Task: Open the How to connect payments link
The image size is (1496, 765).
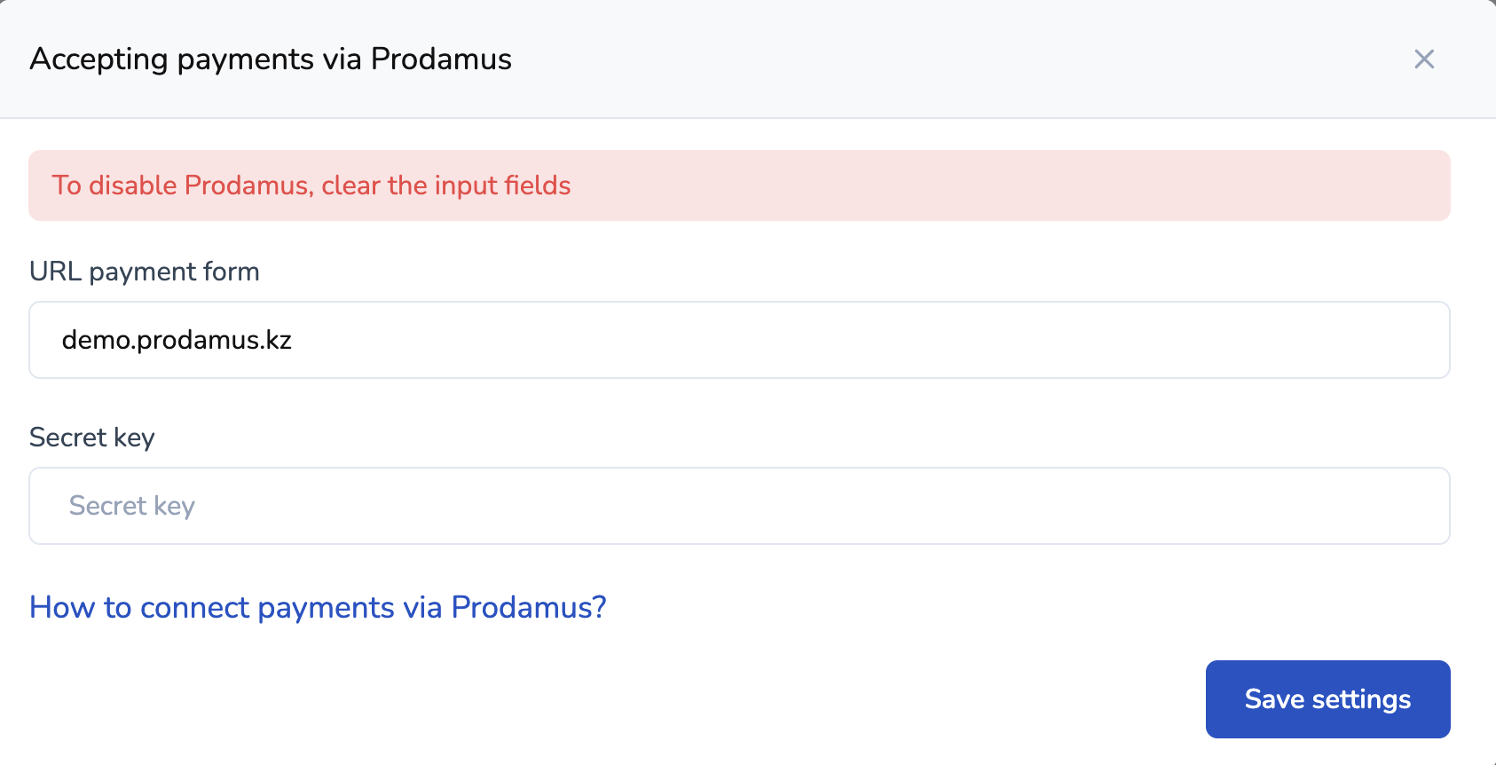Action: coord(318,607)
